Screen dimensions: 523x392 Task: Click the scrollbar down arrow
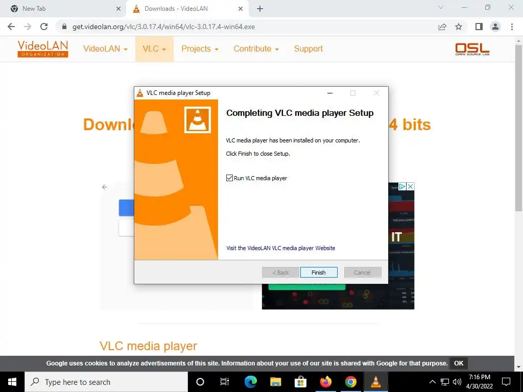coord(518,367)
